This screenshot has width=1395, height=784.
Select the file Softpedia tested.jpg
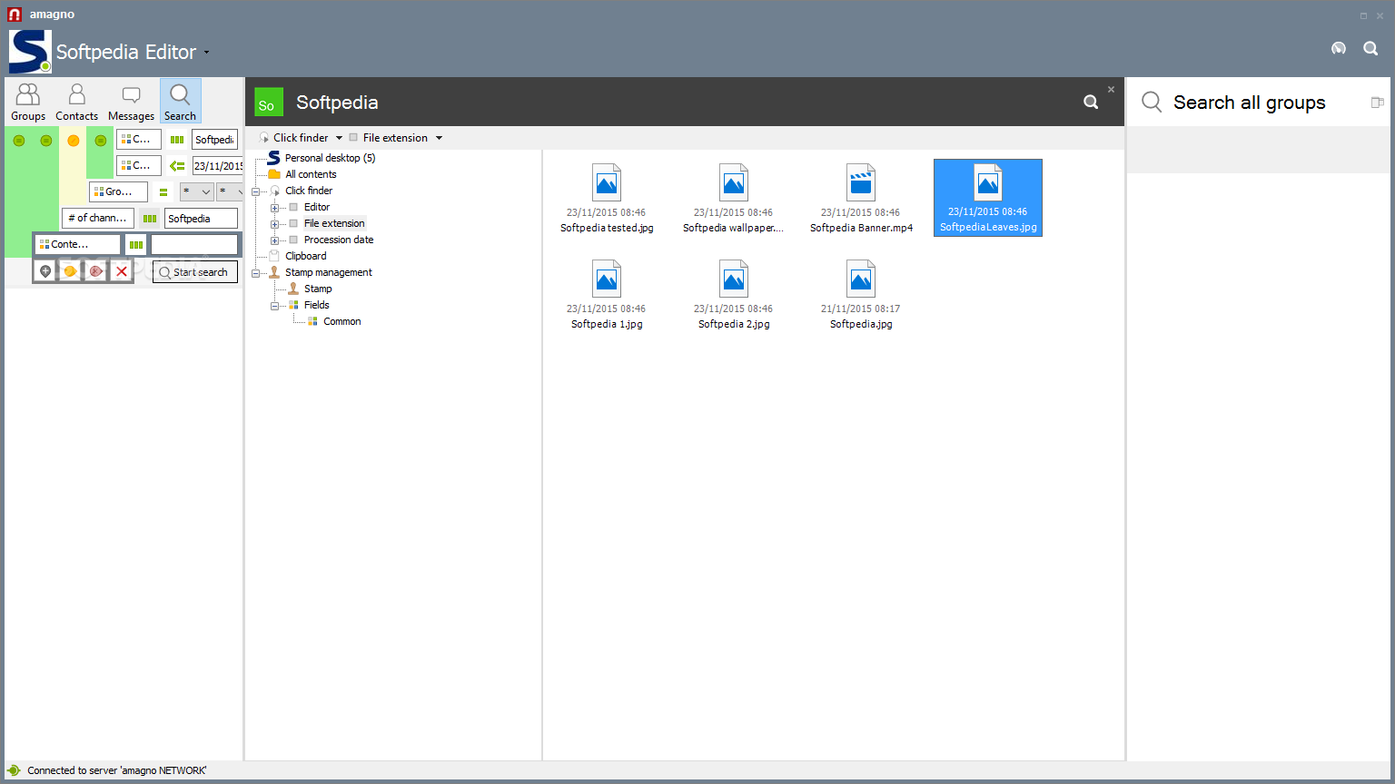point(607,198)
